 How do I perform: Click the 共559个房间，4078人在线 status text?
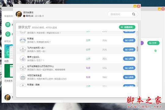coord(44,28)
